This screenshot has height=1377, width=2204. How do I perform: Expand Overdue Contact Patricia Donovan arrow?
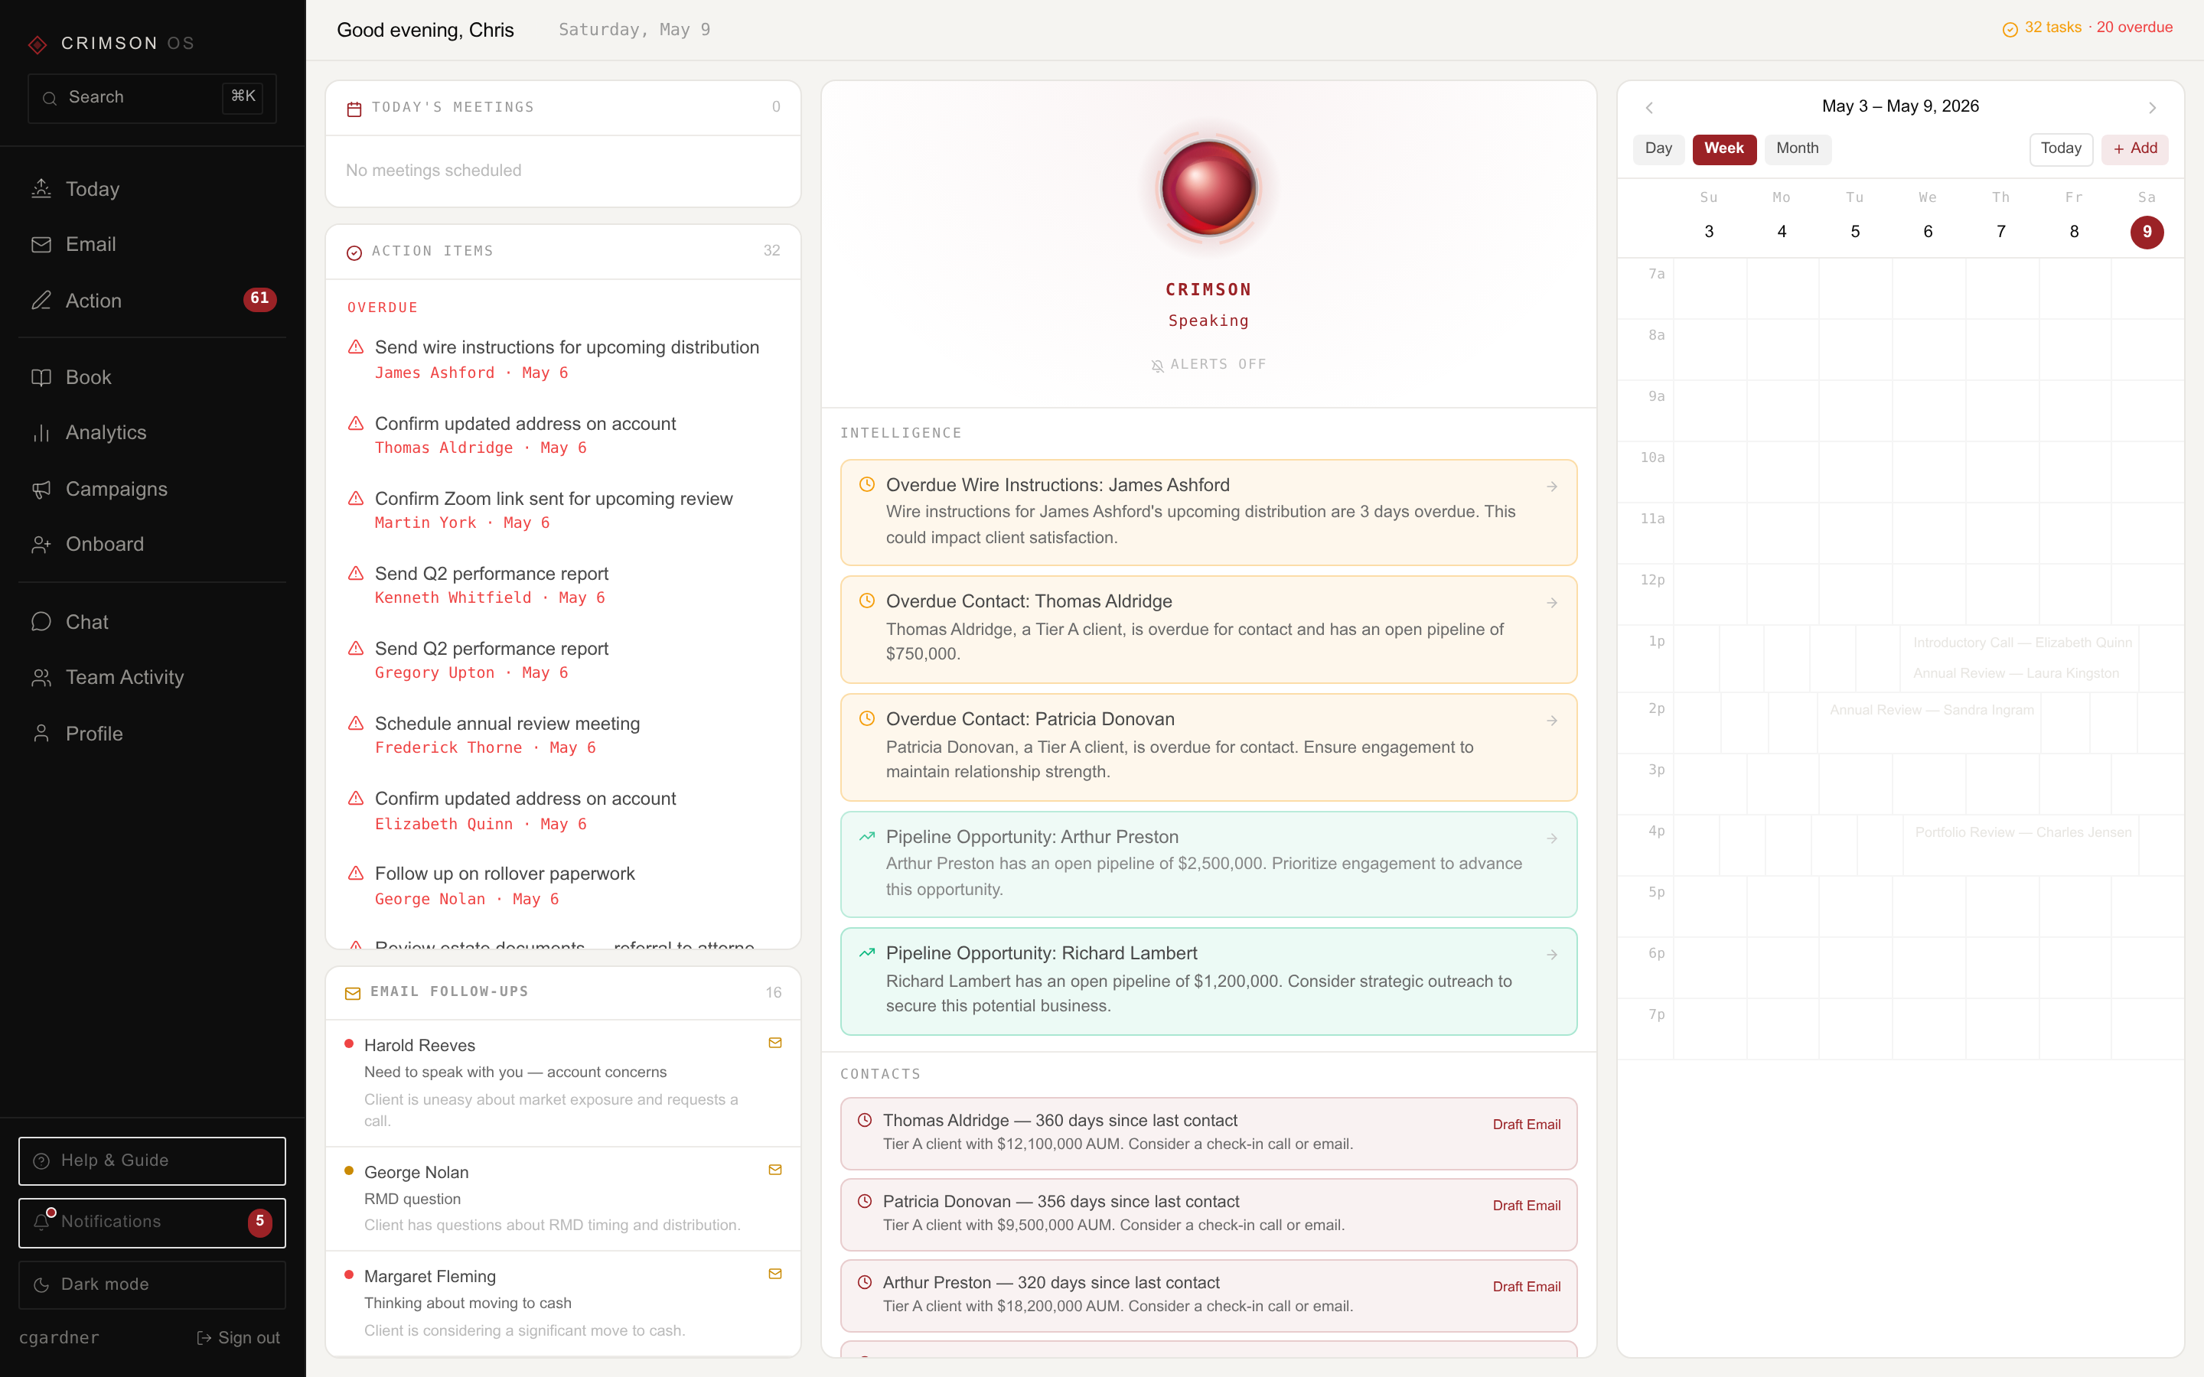[1552, 721]
